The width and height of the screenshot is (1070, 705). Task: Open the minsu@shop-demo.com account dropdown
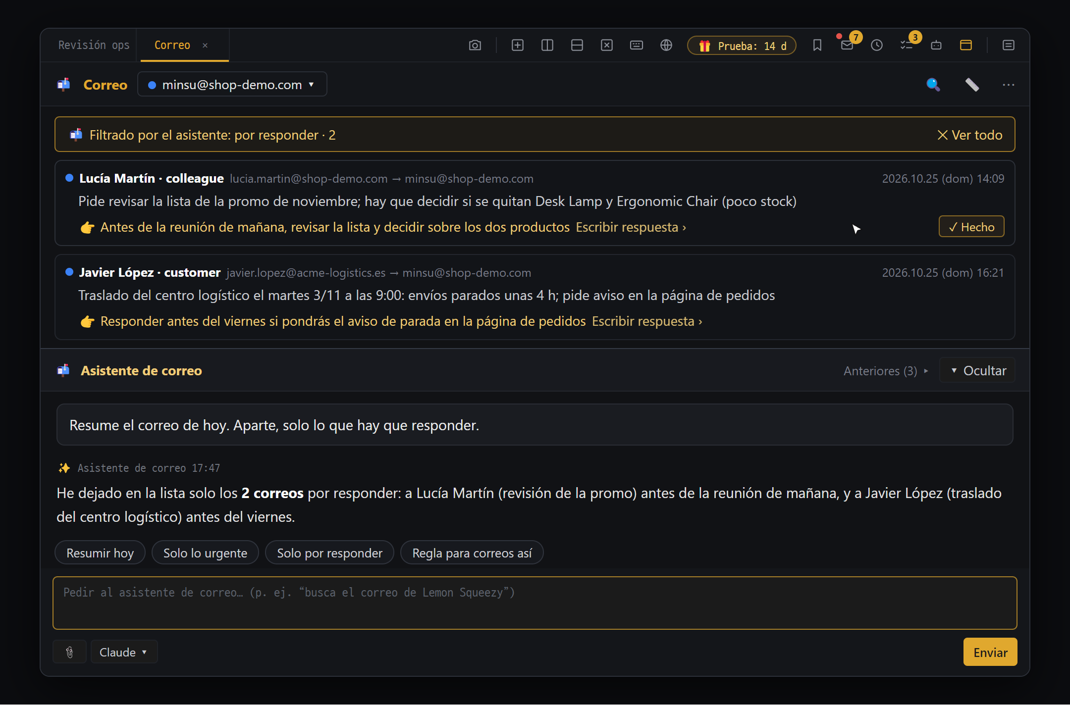232,85
